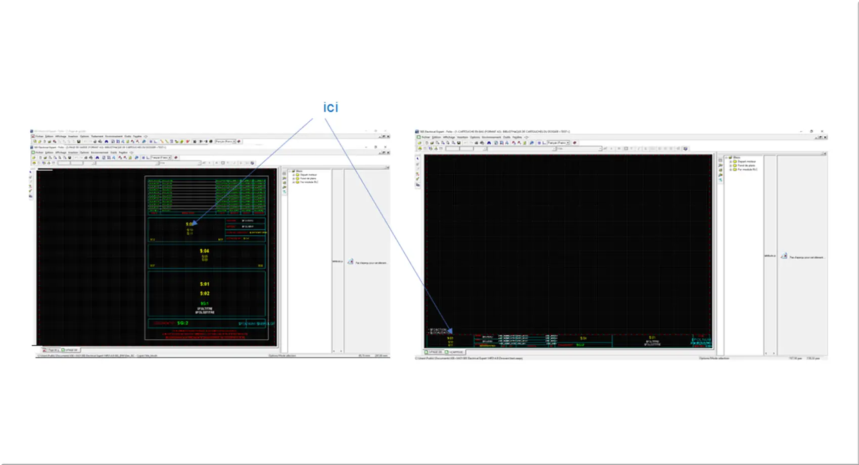Open the Fichier menu in the left window's upper menu bar
Screen dimensions: 859x465
coord(40,136)
